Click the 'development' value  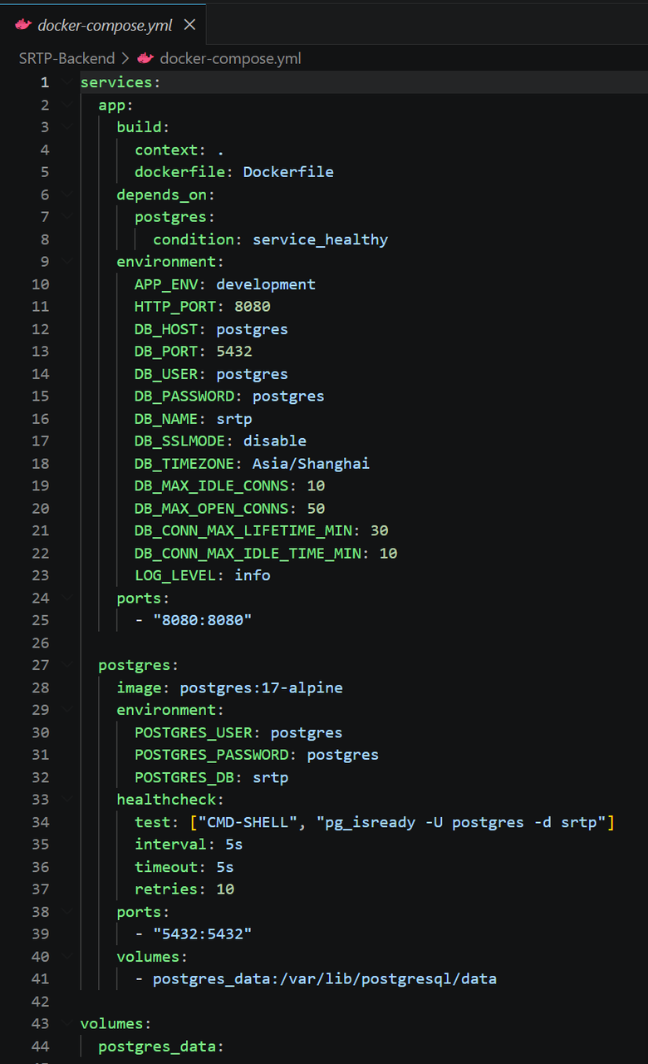click(x=266, y=284)
